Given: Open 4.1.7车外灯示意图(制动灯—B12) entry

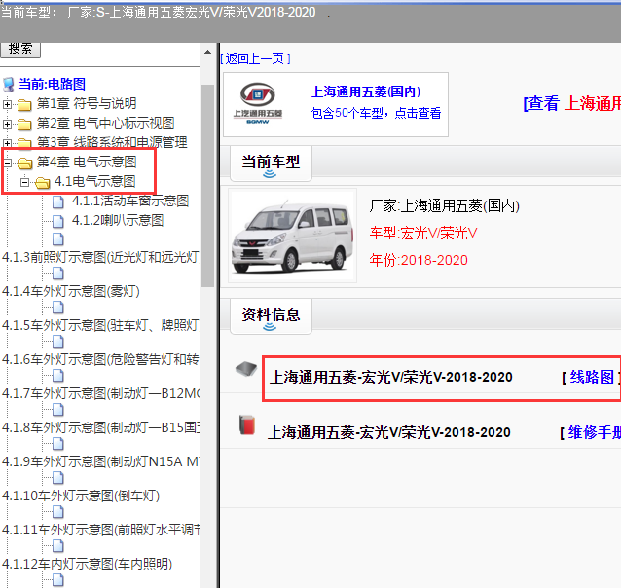Looking at the screenshot, I should pos(100,394).
